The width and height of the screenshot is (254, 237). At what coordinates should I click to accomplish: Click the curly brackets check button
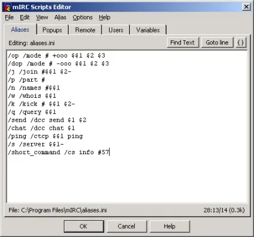(241, 43)
